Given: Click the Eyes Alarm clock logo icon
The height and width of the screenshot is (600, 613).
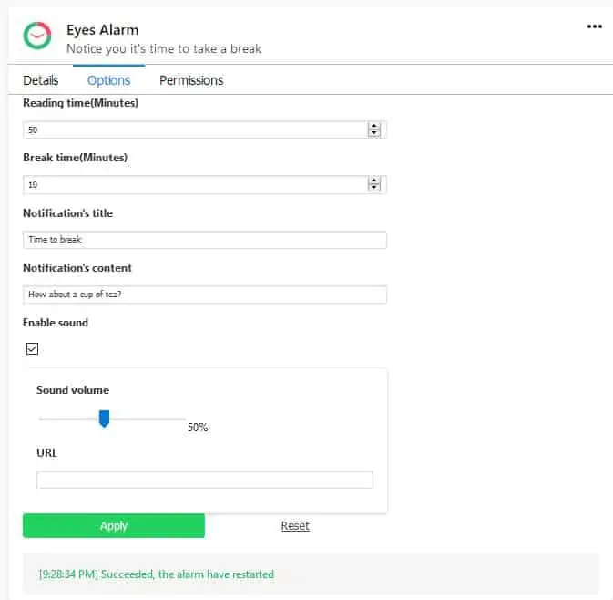Looking at the screenshot, I should click(x=36, y=36).
